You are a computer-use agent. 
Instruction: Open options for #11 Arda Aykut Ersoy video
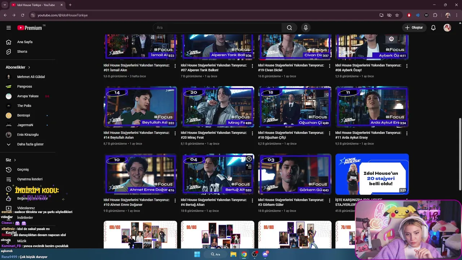click(407, 133)
